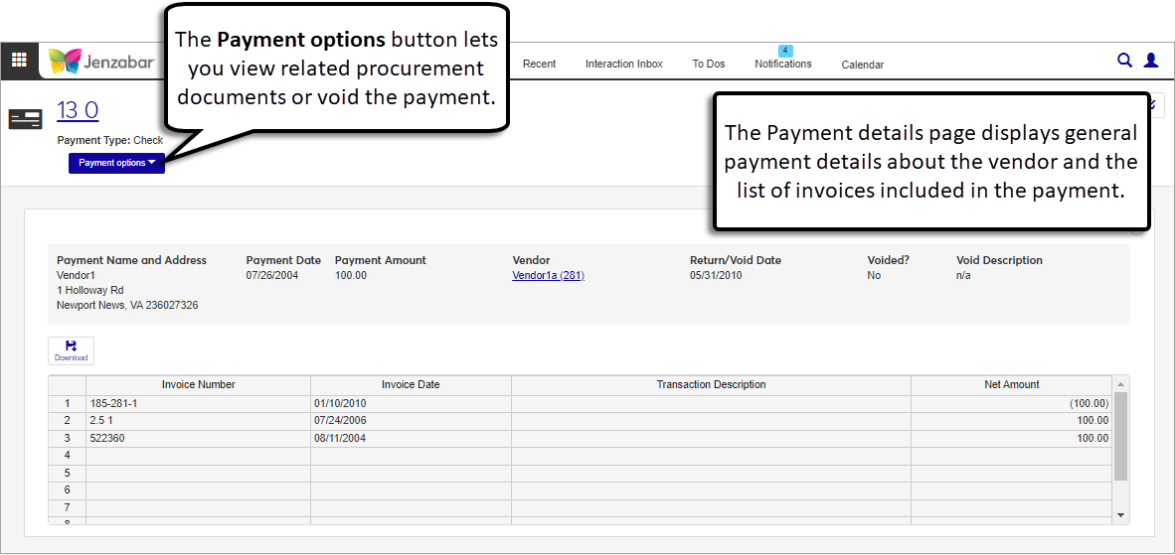The height and width of the screenshot is (555, 1175).
Task: Expand the Payment options dropdown
Action: (x=116, y=163)
